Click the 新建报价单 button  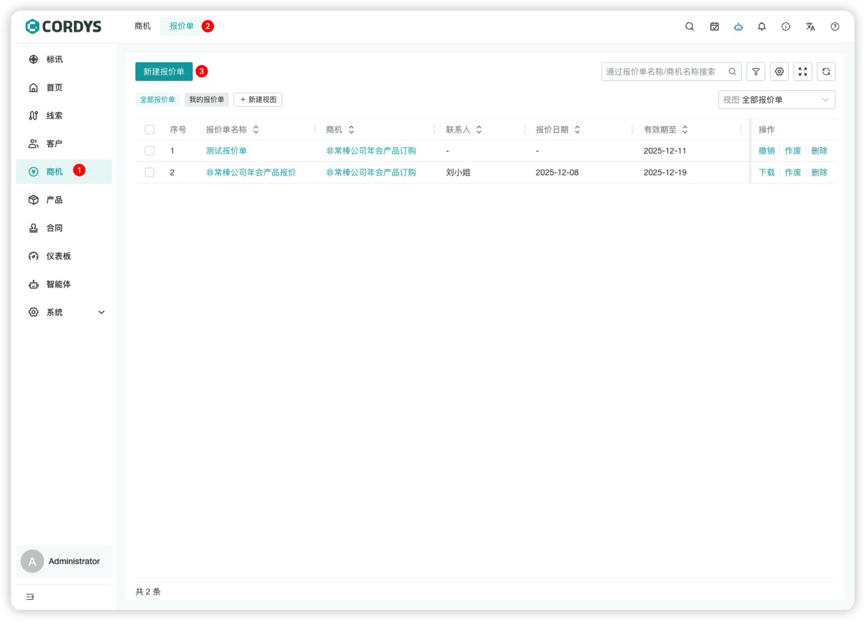(x=163, y=71)
